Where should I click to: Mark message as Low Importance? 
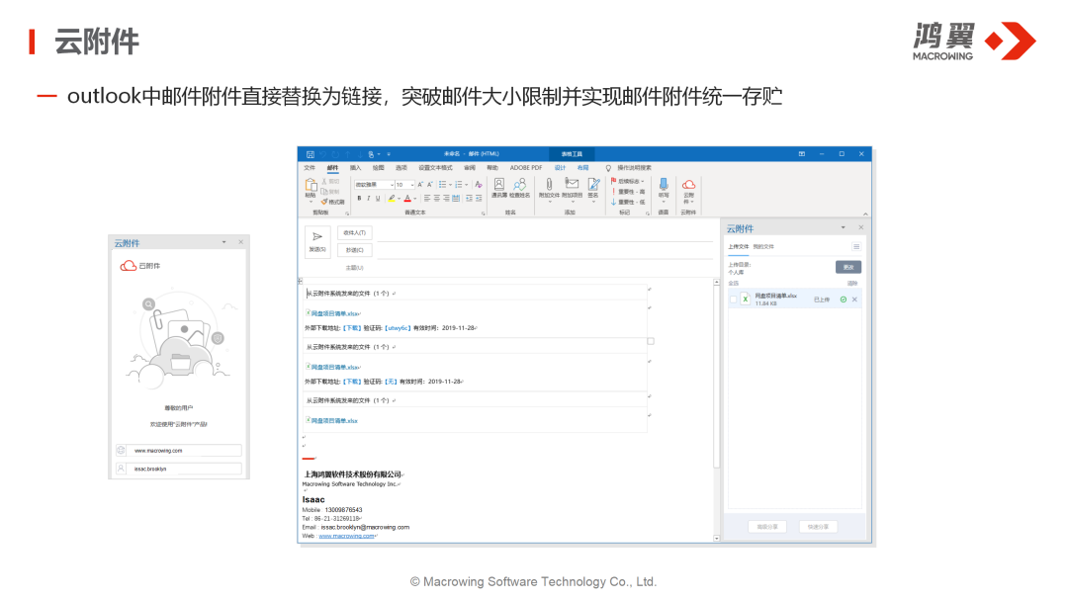tap(628, 203)
